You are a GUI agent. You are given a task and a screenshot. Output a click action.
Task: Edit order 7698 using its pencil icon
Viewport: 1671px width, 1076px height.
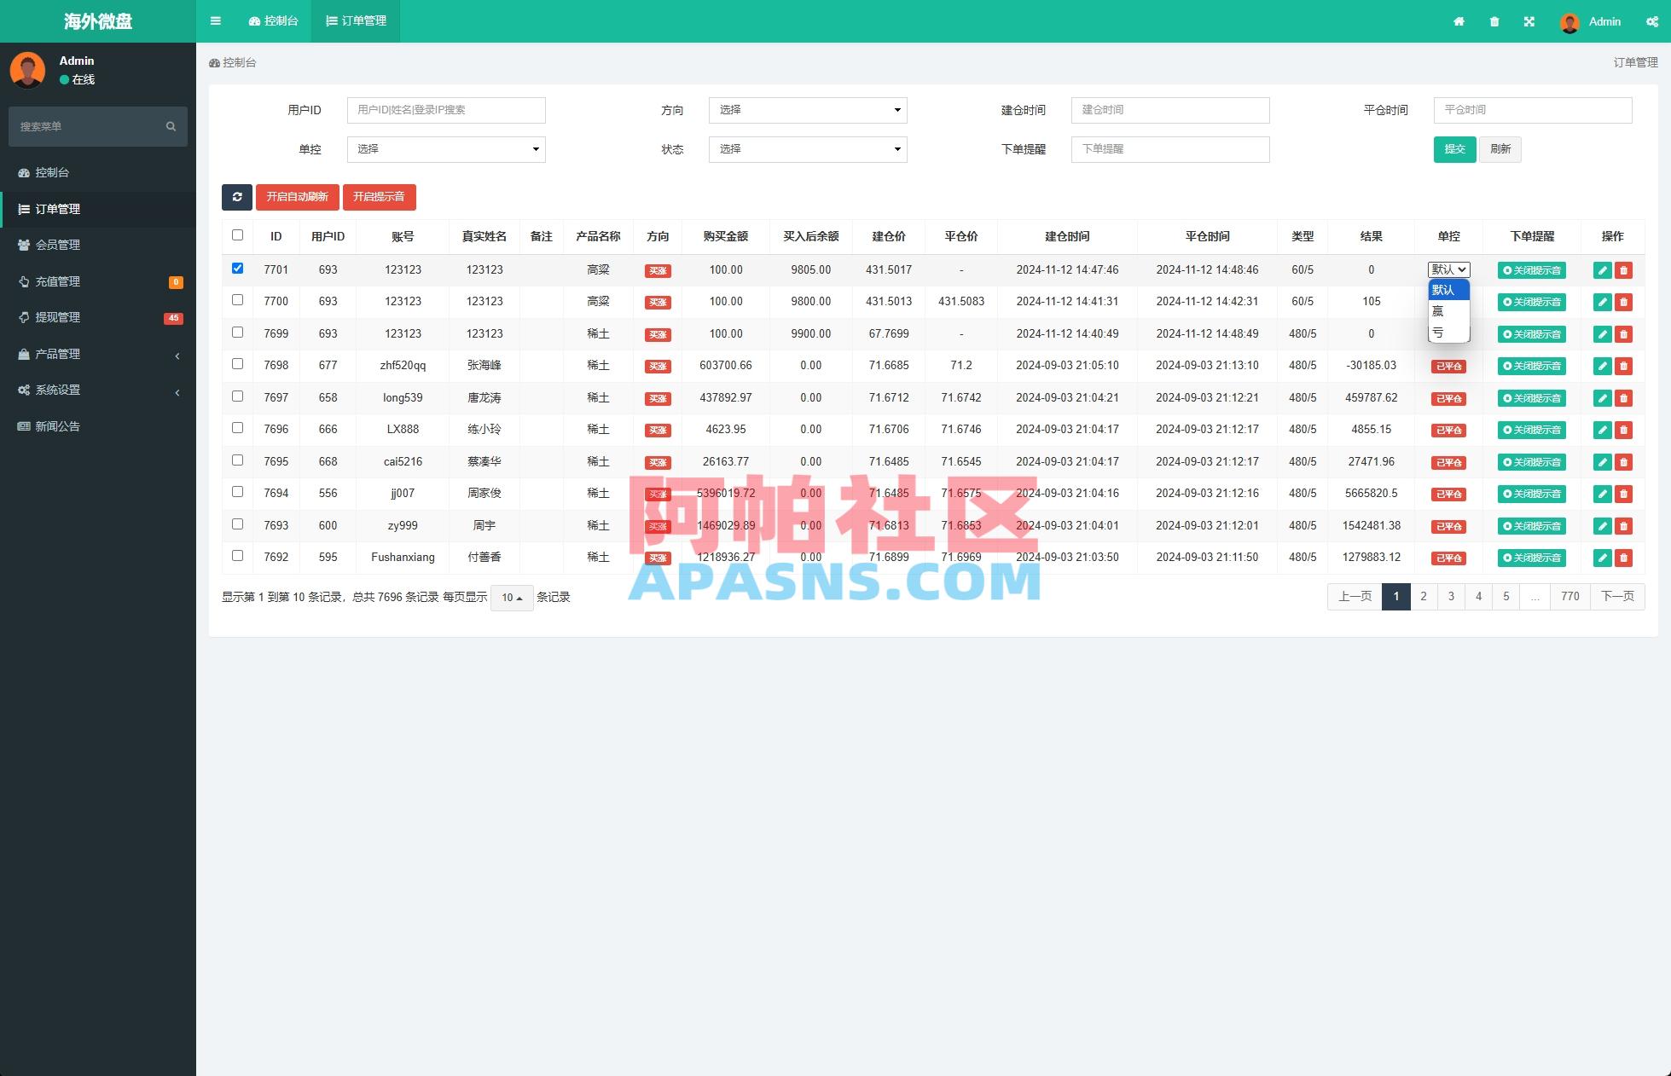pyautogui.click(x=1601, y=366)
